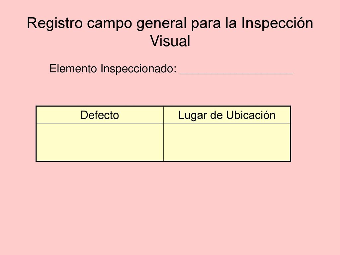Select the "Lugar de Ubicación" header cell
This screenshot has height=255, width=340.
point(227,115)
